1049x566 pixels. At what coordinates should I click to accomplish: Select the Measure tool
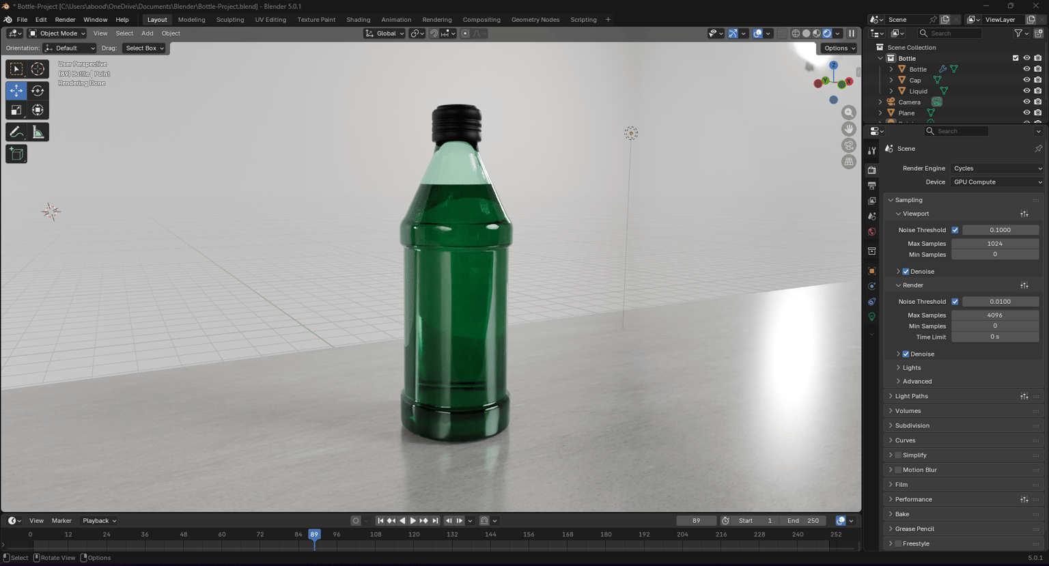click(38, 132)
